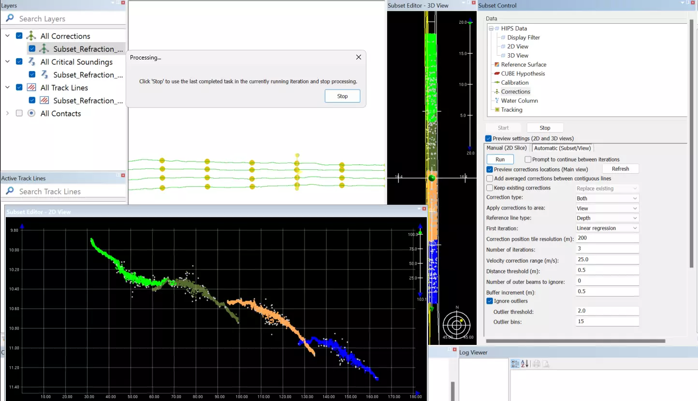Click the categorized view icon in Log Viewer
The width and height of the screenshot is (698, 401).
515,364
